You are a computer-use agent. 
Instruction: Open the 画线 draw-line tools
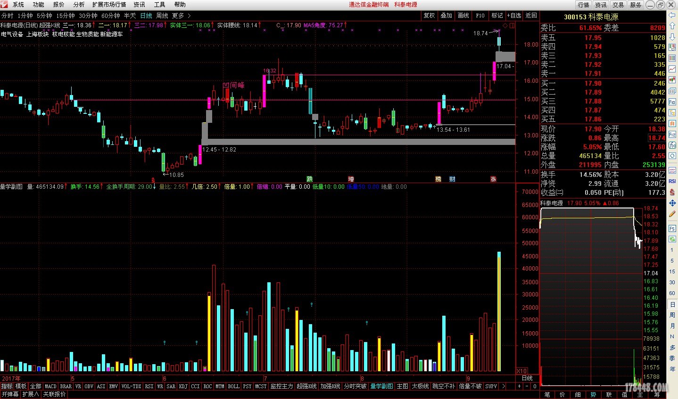coord(463,16)
